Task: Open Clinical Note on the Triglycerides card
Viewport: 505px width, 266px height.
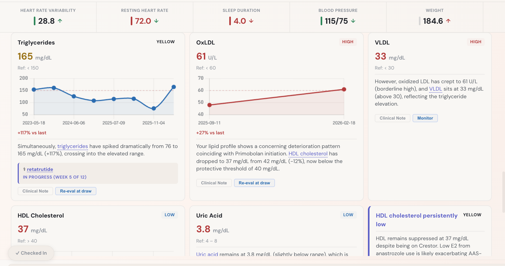Action: (x=35, y=191)
